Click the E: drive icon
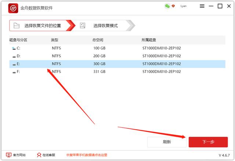This screenshot has width=235, height=161. [14, 64]
